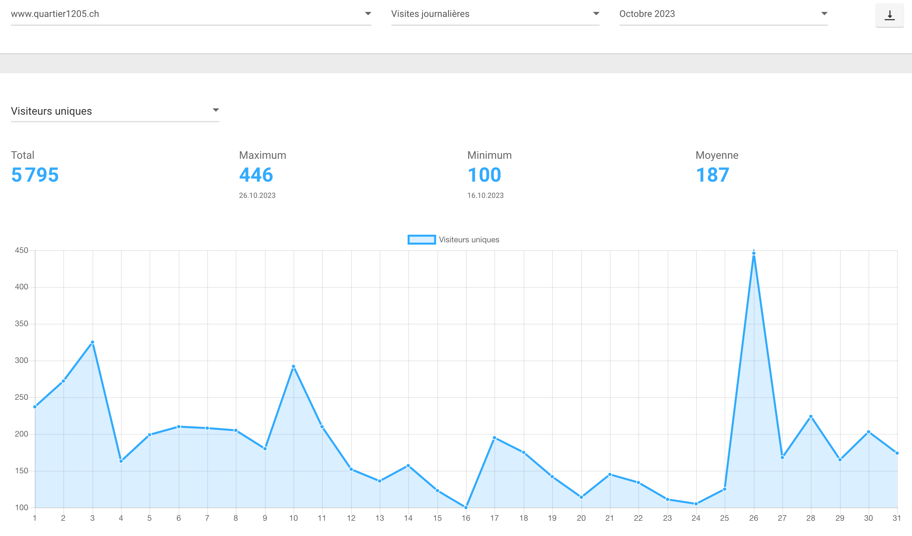
Task: Click the y-axis label 150
Action: click(x=21, y=471)
